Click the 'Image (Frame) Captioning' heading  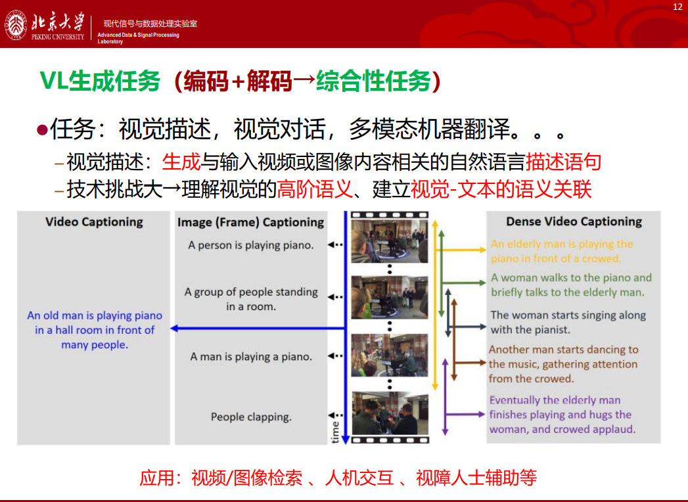click(x=250, y=223)
